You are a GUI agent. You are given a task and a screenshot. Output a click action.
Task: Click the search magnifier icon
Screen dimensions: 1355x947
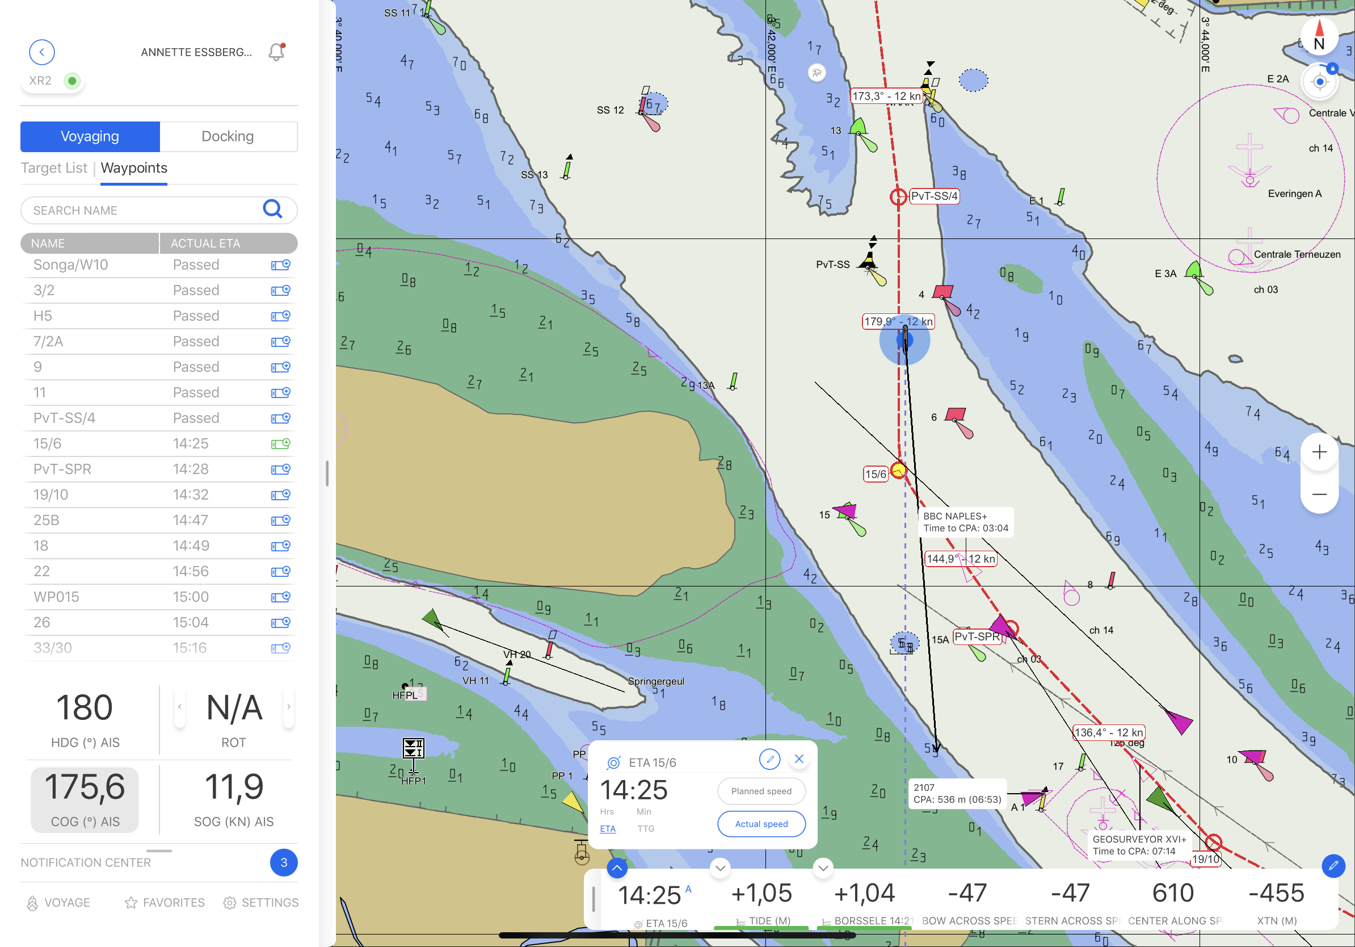click(272, 209)
